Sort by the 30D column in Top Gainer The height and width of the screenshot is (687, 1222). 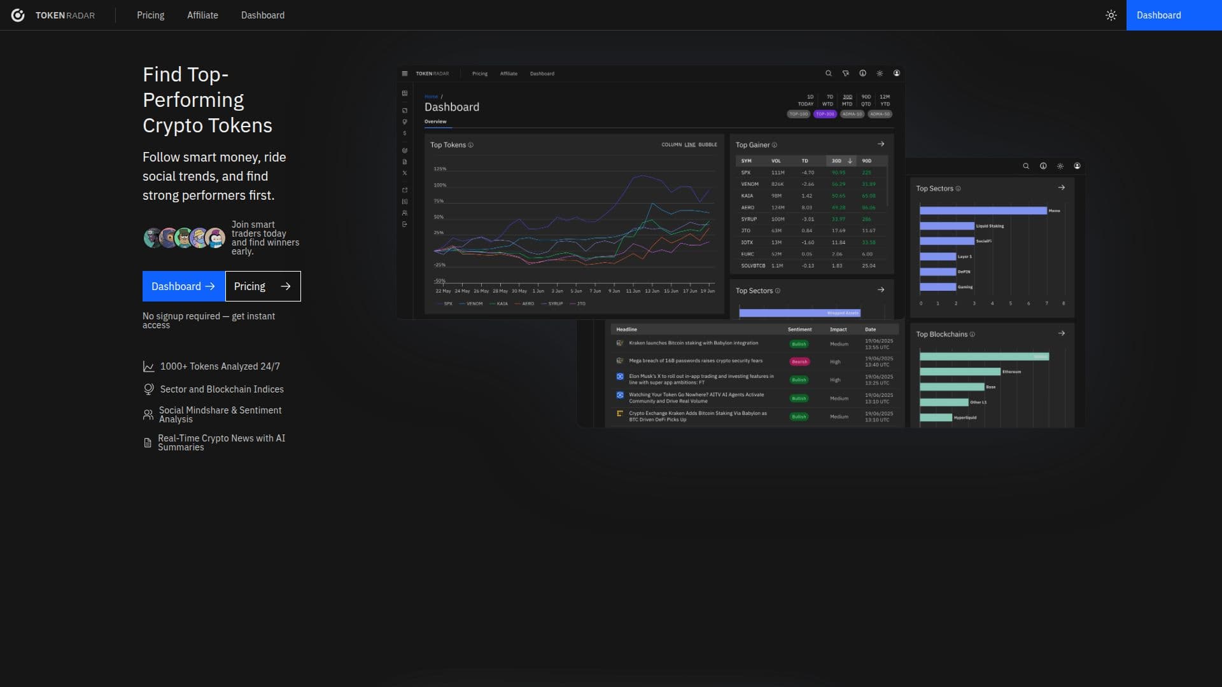point(841,161)
